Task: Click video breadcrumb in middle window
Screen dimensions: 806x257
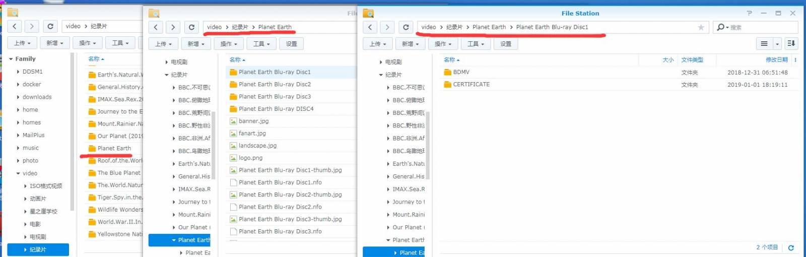Action: 214,27
